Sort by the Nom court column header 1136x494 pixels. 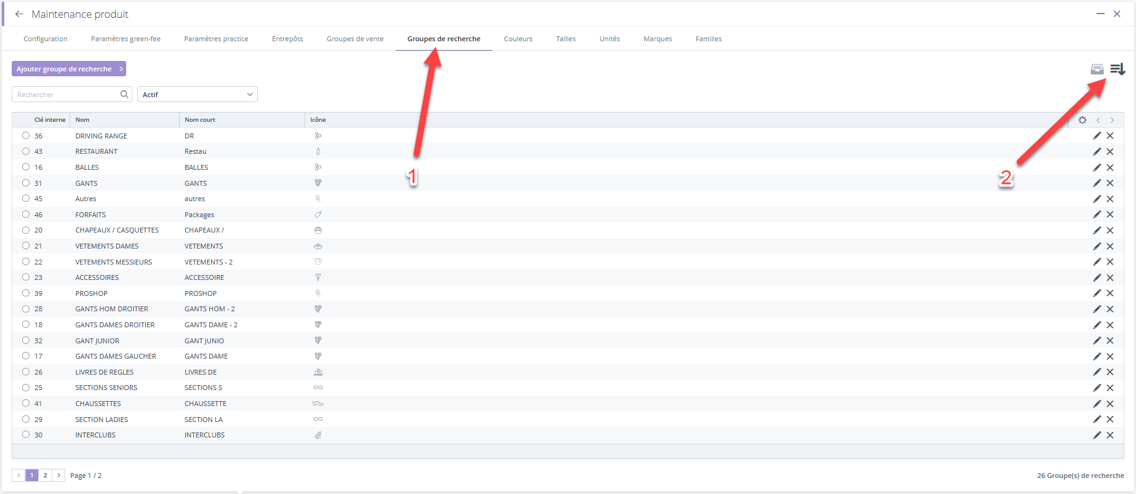tap(200, 120)
